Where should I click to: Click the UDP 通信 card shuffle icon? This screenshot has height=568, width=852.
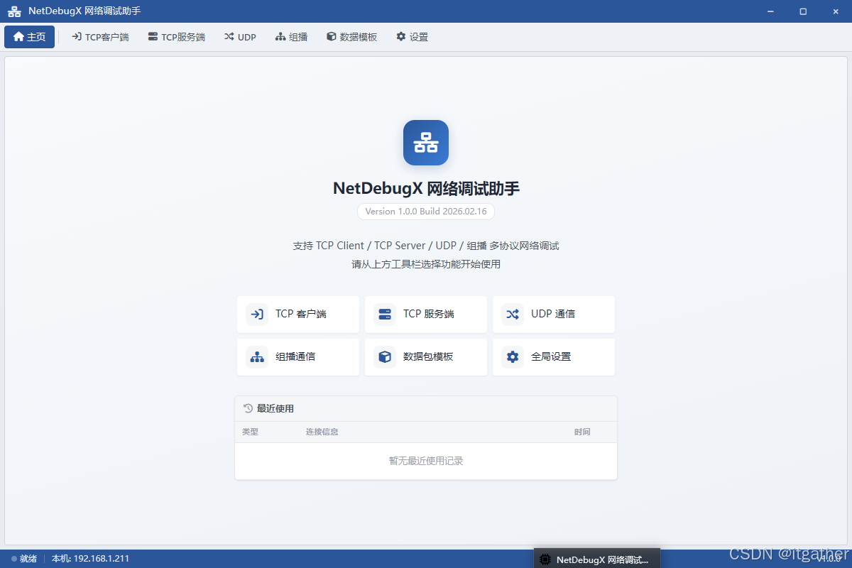tap(513, 315)
